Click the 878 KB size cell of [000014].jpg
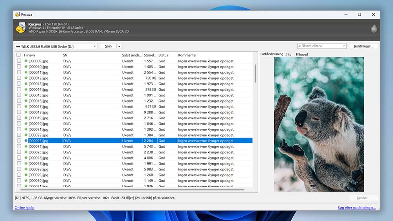 coord(151,89)
